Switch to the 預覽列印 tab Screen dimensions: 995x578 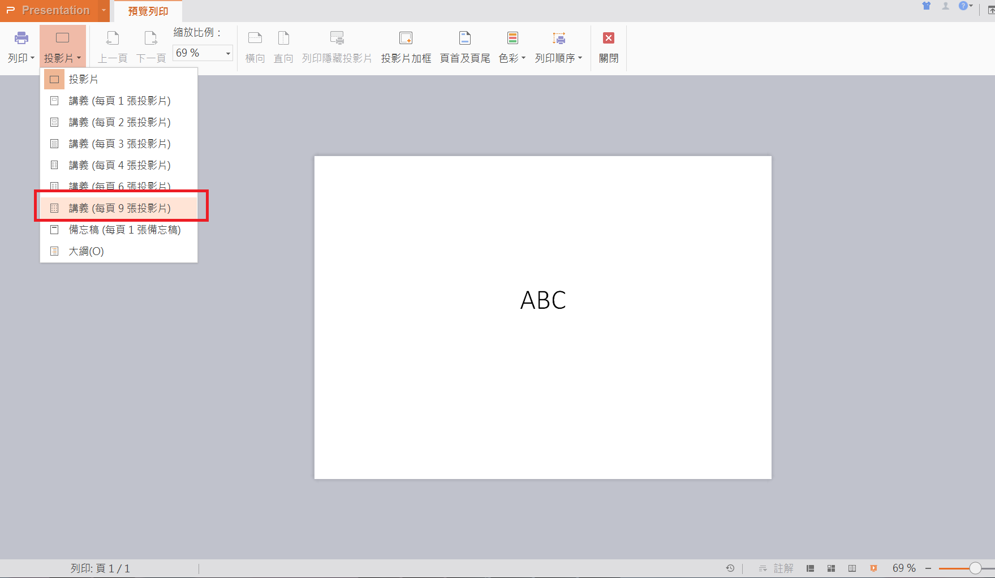[x=148, y=11]
